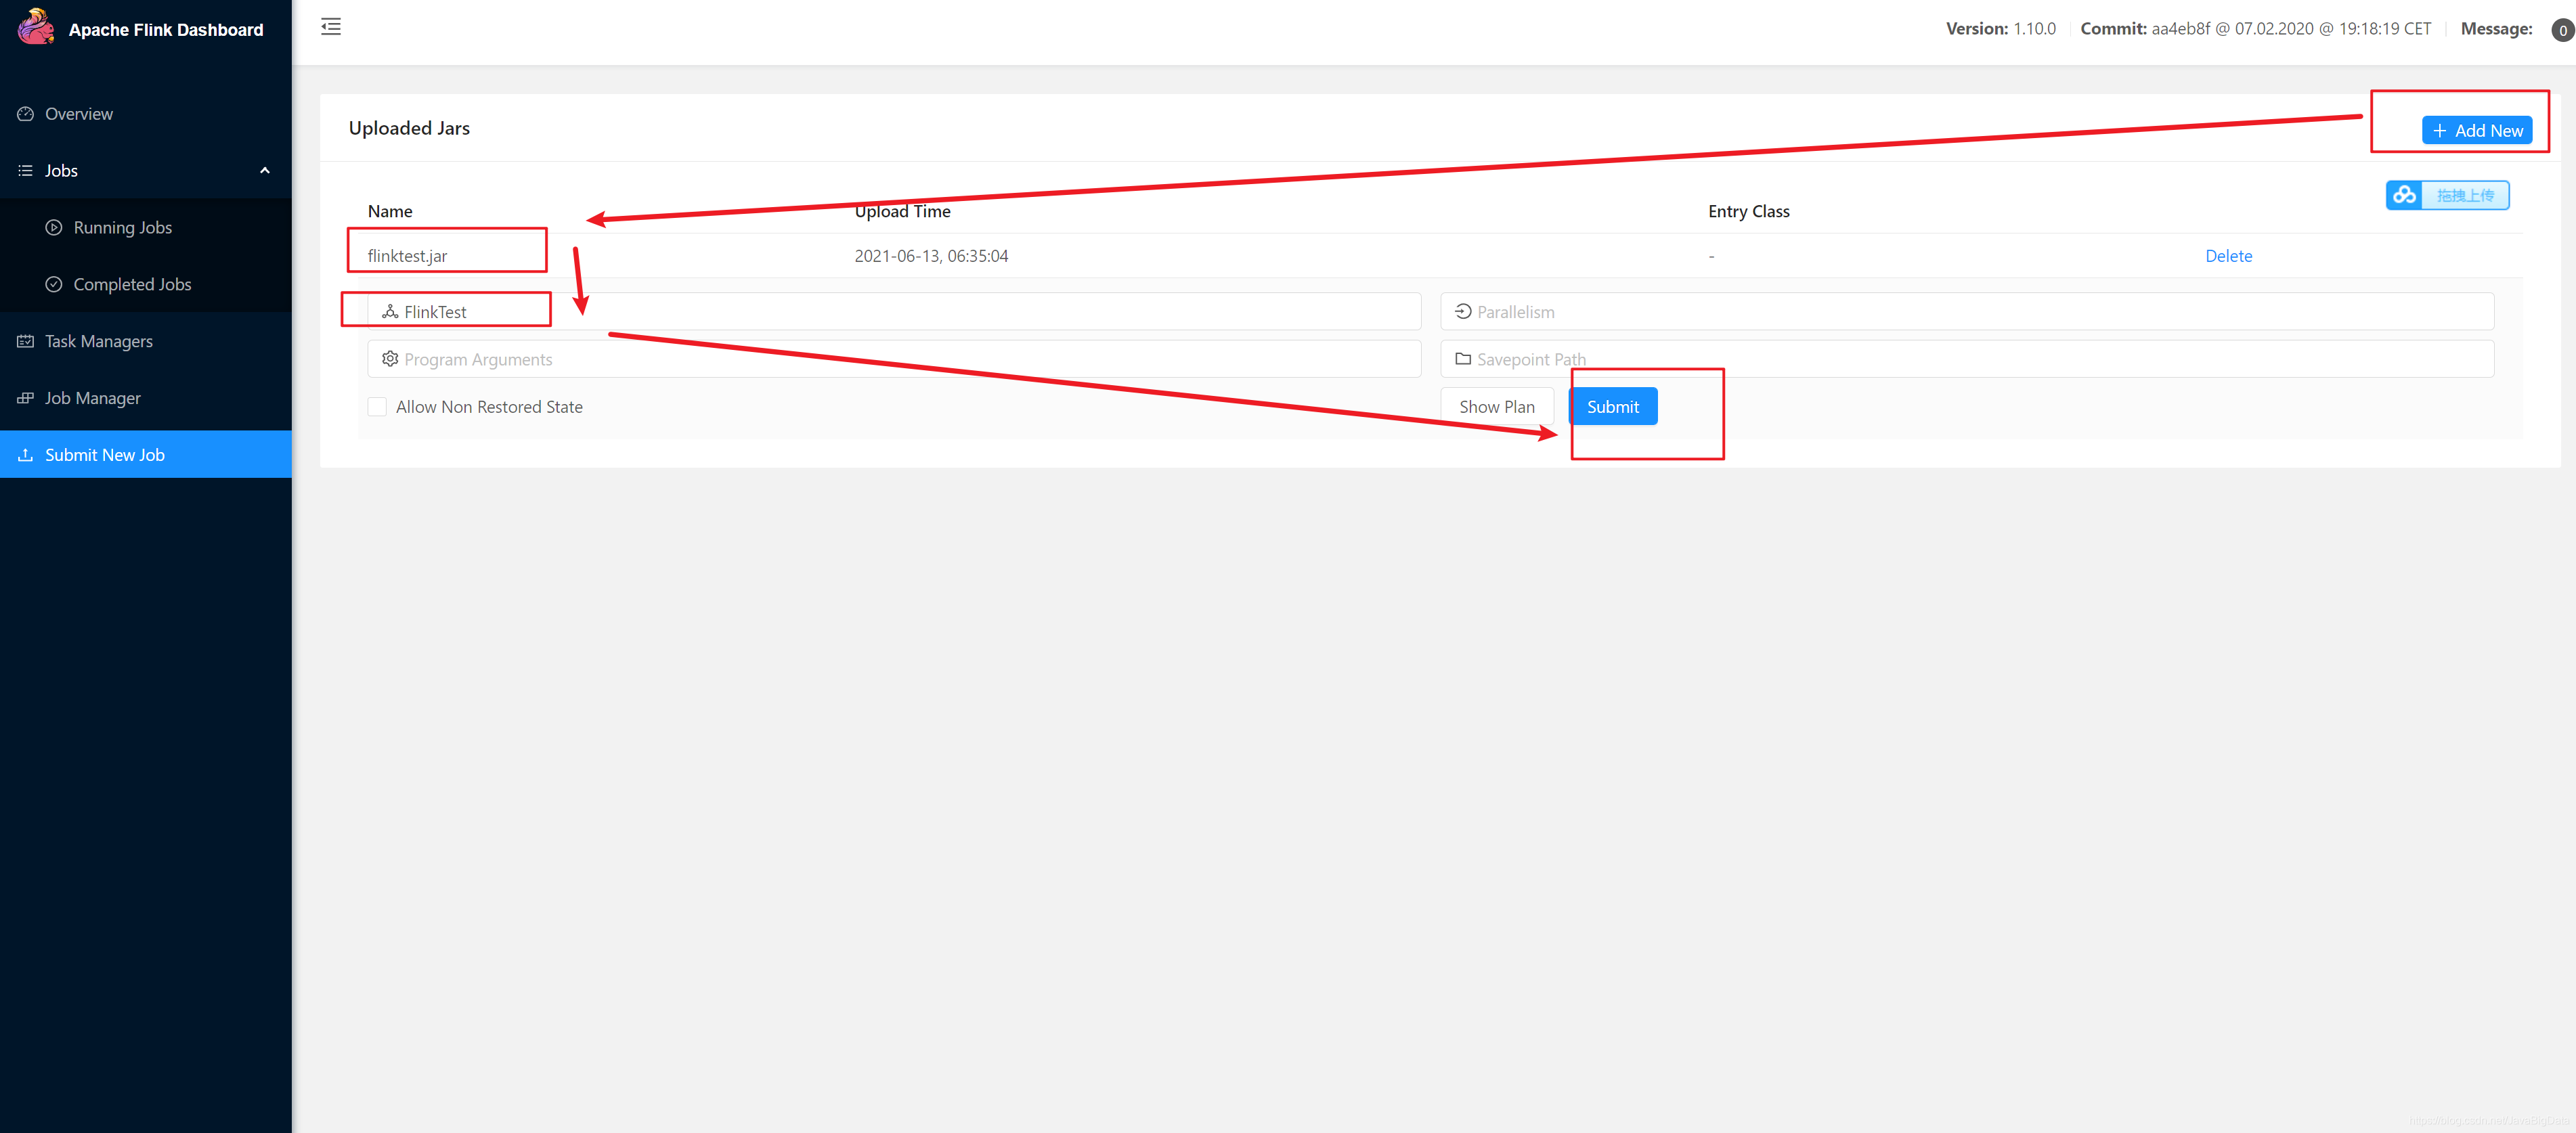
Task: Click the cloud drag-upload widget
Action: [x=2447, y=196]
